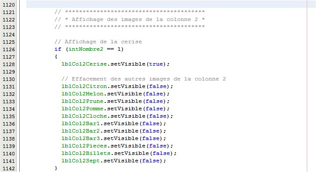
Task: Click line number 1120 in gutter
Action: click(9, 5)
